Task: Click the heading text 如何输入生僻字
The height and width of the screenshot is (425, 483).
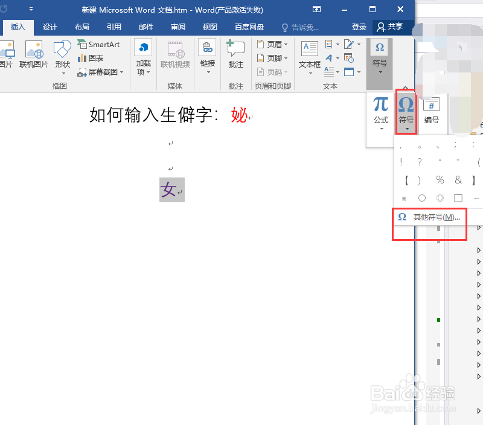Action: coord(150,115)
